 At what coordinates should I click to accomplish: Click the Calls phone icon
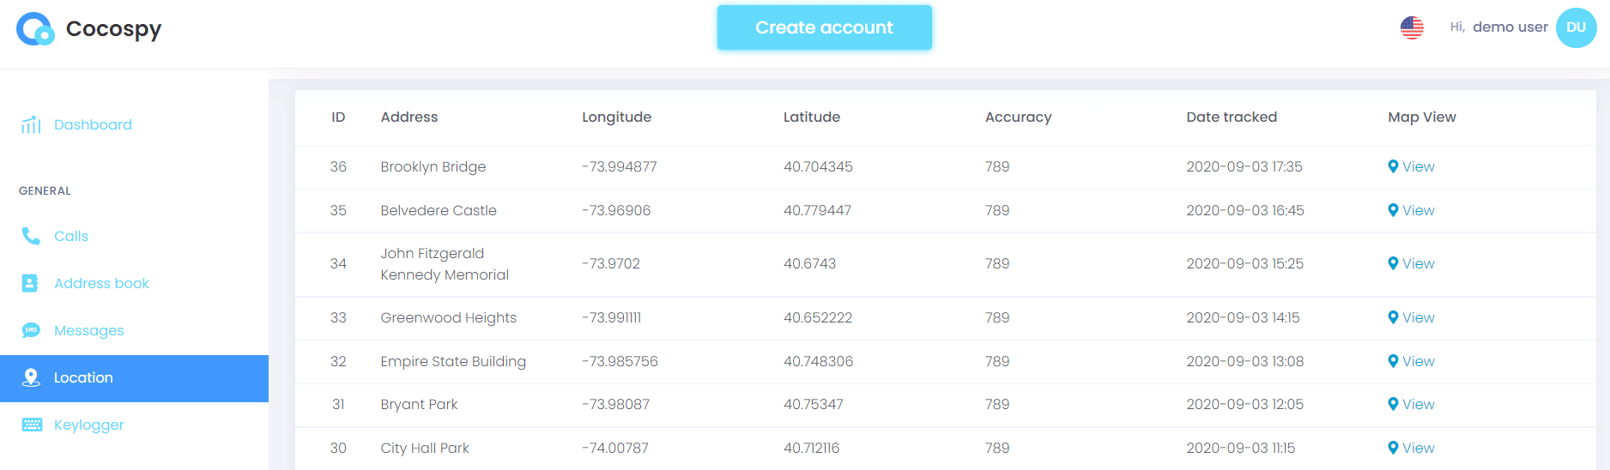[x=31, y=236]
